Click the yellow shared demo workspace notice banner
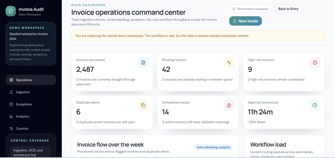Screen dimensions: 335x158 point(198,36)
